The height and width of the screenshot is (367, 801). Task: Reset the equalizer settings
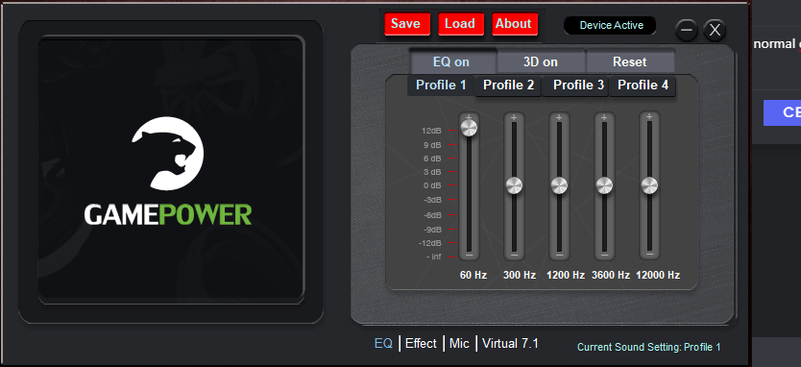[x=630, y=61]
